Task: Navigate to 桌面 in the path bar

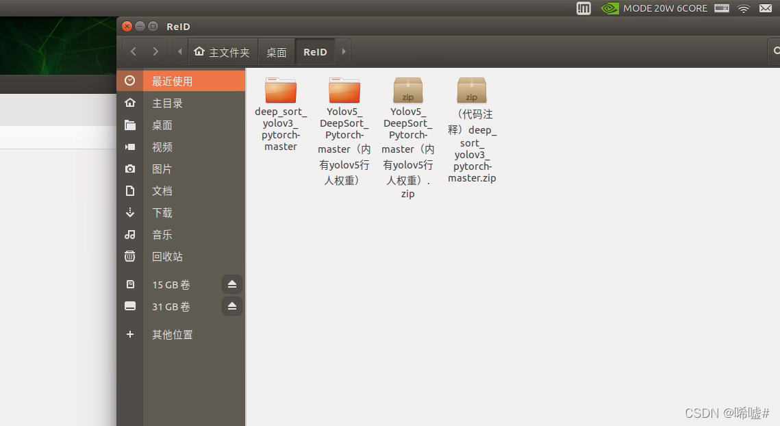Action: pos(277,52)
